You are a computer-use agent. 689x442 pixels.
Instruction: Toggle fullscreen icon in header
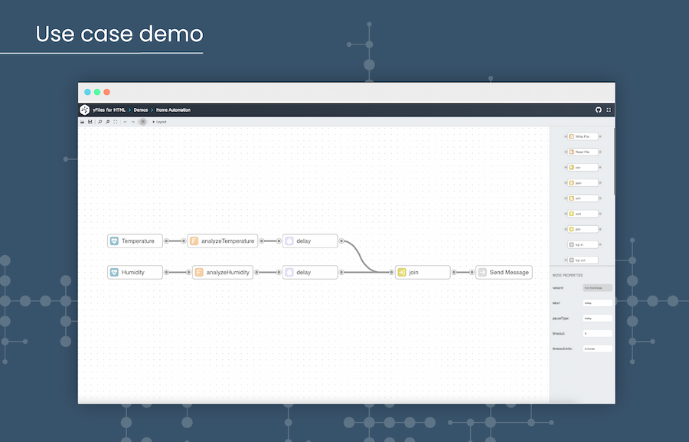[609, 110]
